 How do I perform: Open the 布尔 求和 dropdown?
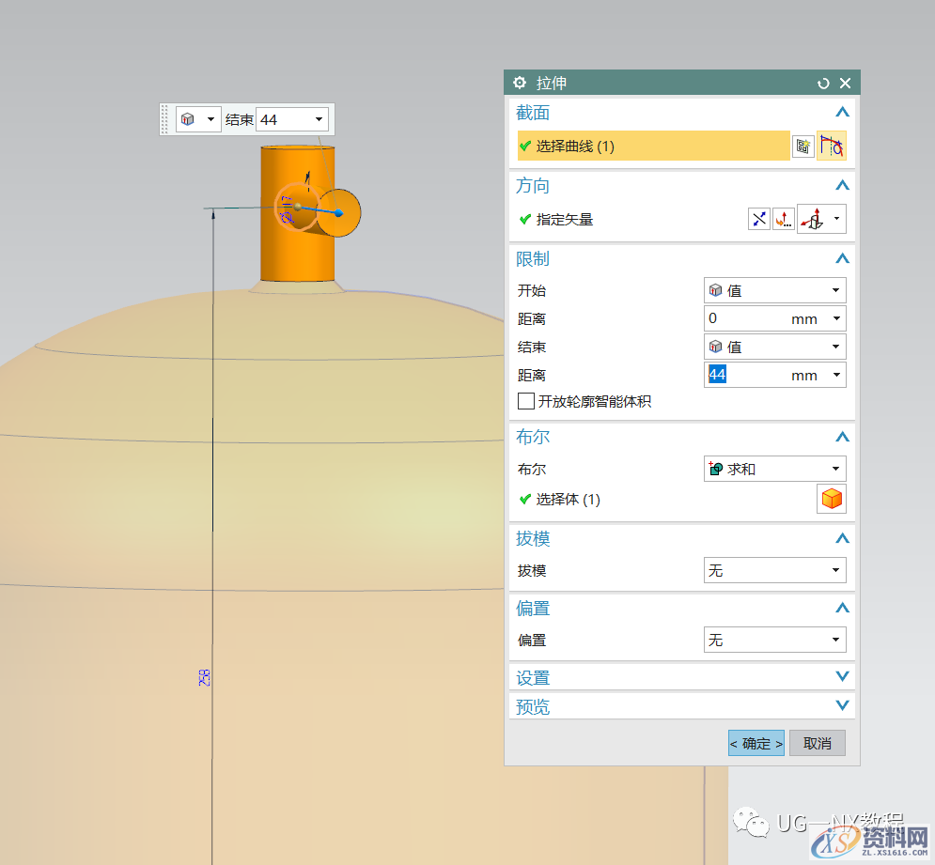[774, 469]
